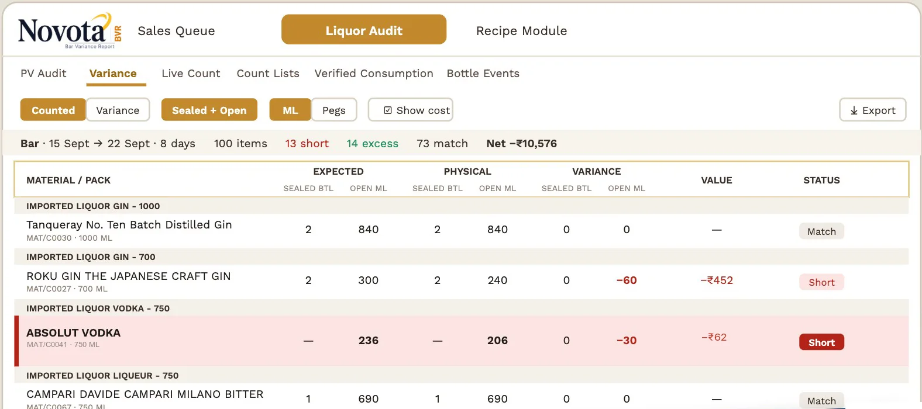Click the Net −₹10,576 total

pos(521,144)
